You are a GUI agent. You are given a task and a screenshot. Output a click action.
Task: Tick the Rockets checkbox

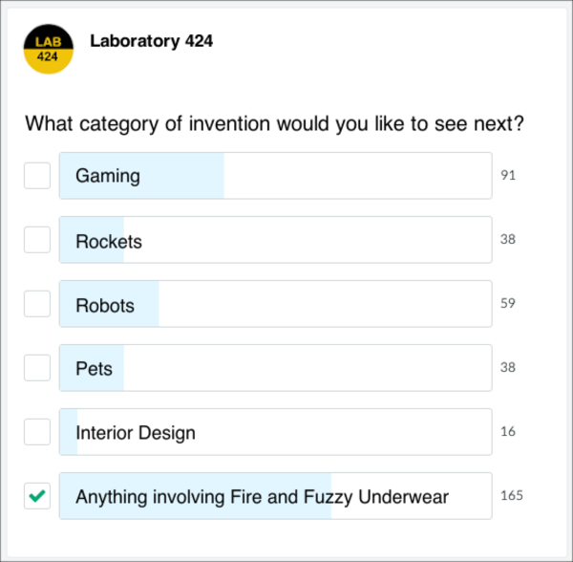37,240
